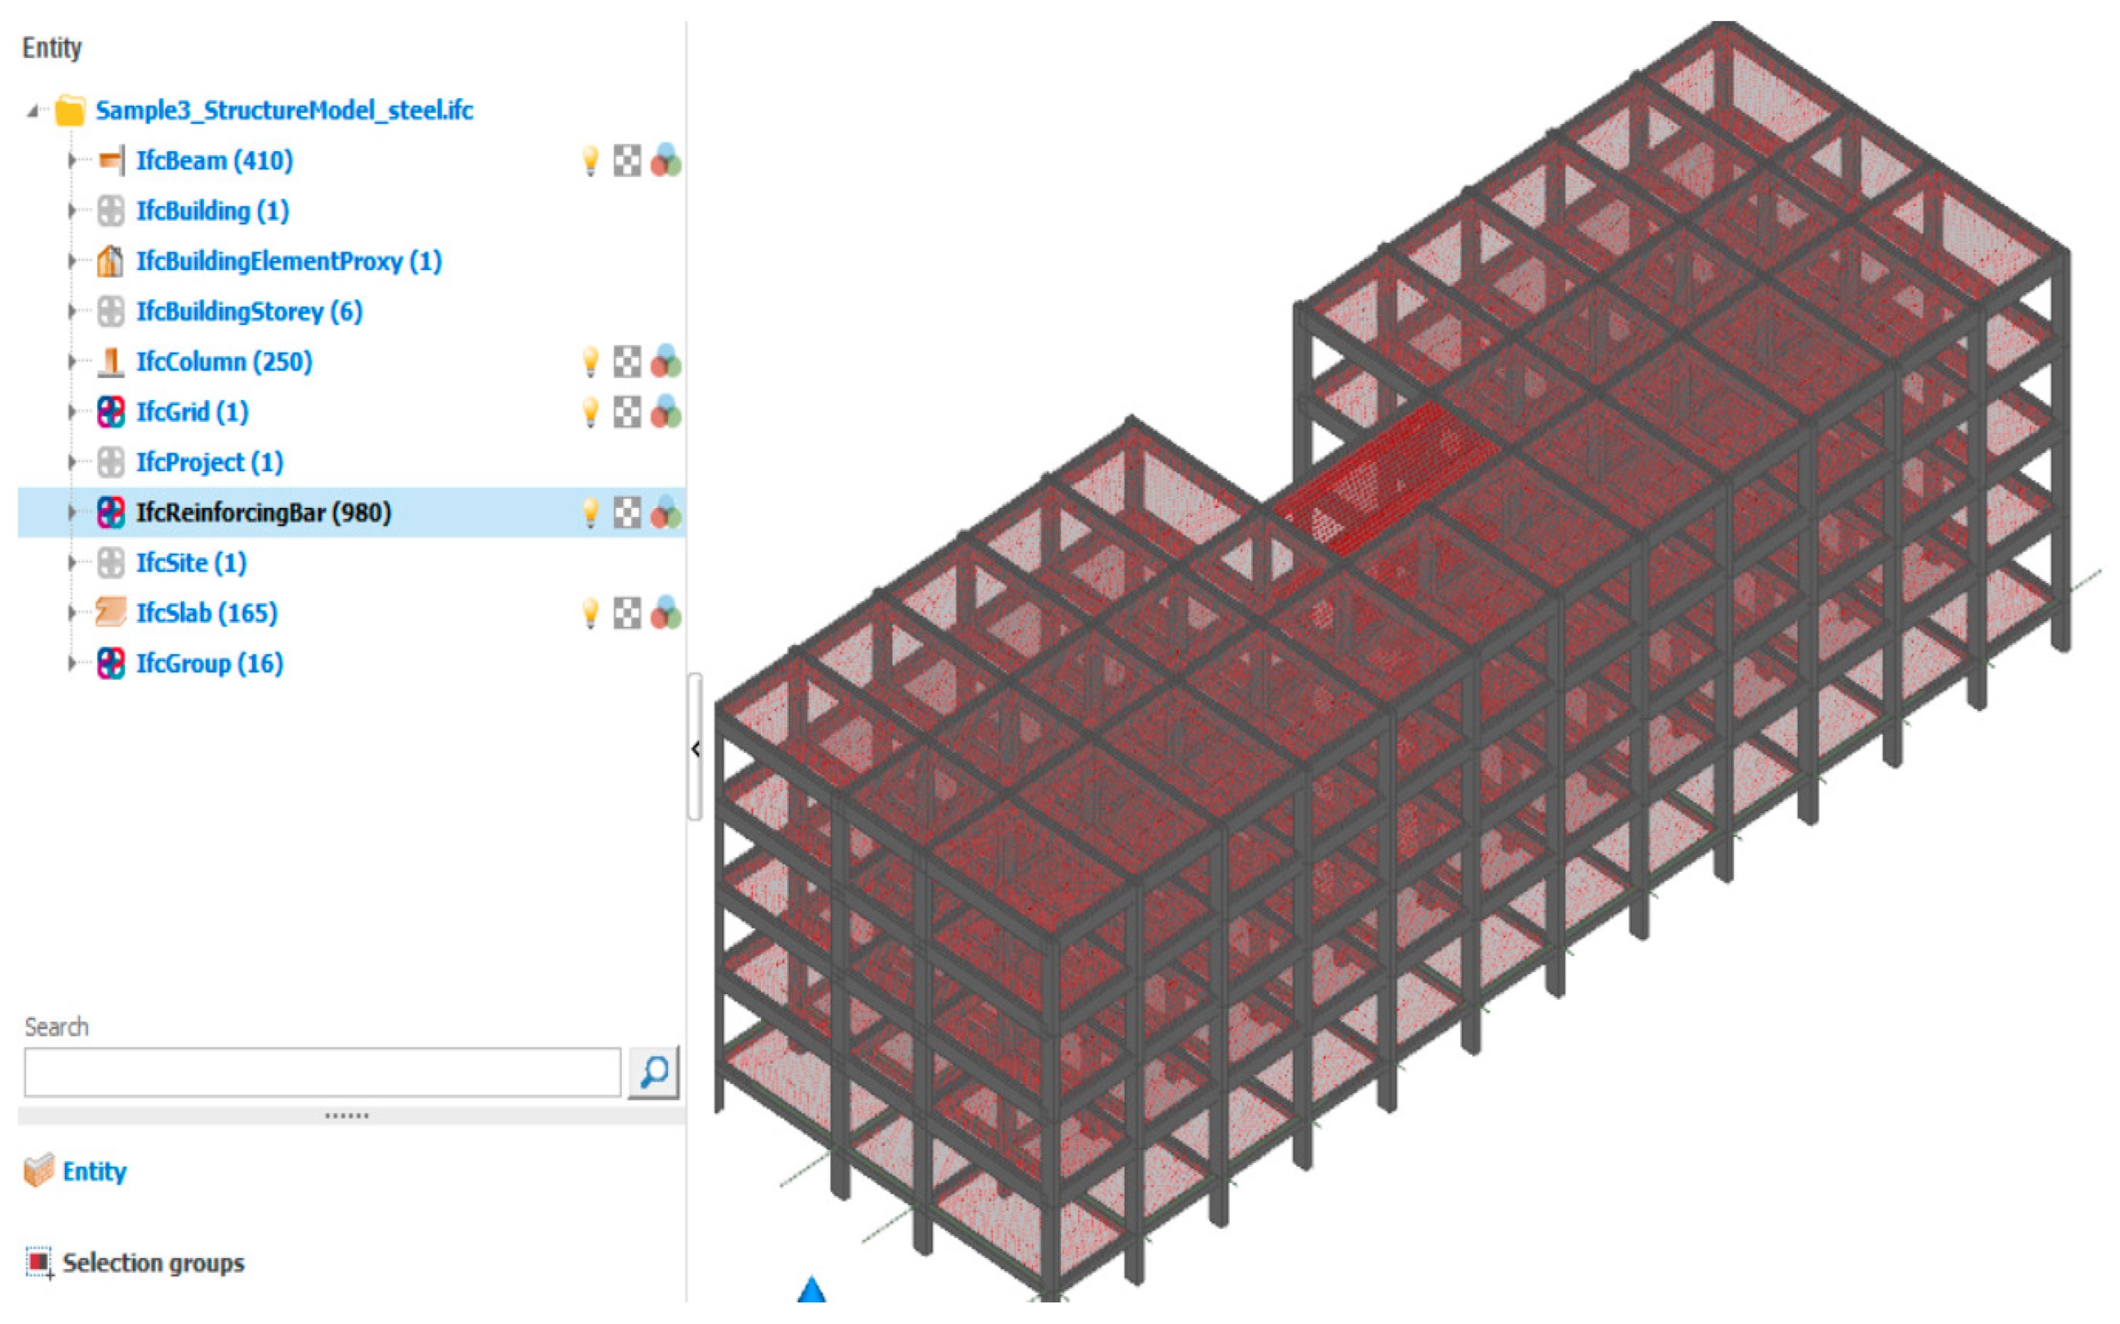This screenshot has width=2120, height=1324.
Task: Select the IfcSite (1) entry
Action: (191, 563)
